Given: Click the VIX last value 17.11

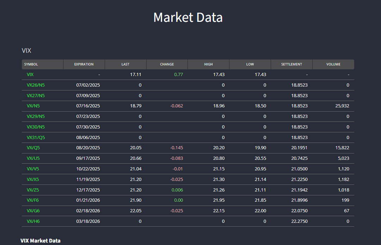Looking at the screenshot, I should click(136, 75).
